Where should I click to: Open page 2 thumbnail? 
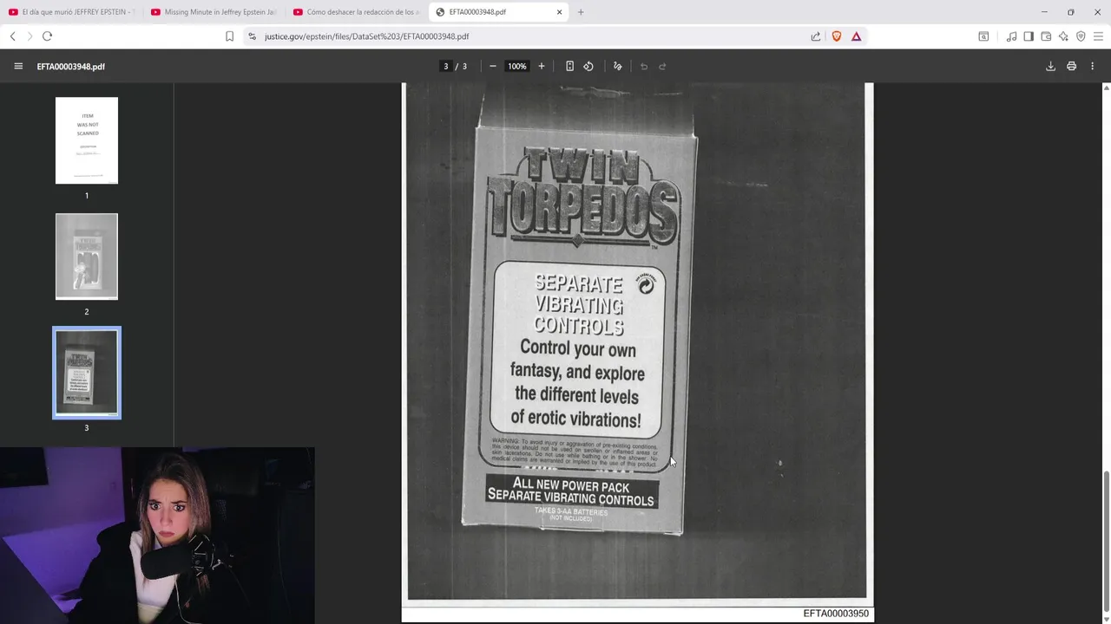87,257
